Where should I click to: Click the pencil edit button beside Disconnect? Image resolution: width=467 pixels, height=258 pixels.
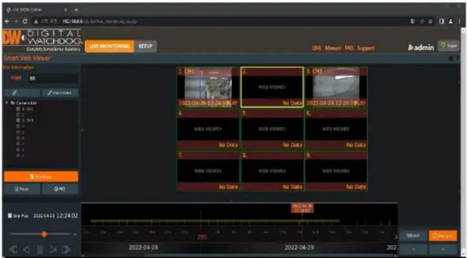click(22, 93)
